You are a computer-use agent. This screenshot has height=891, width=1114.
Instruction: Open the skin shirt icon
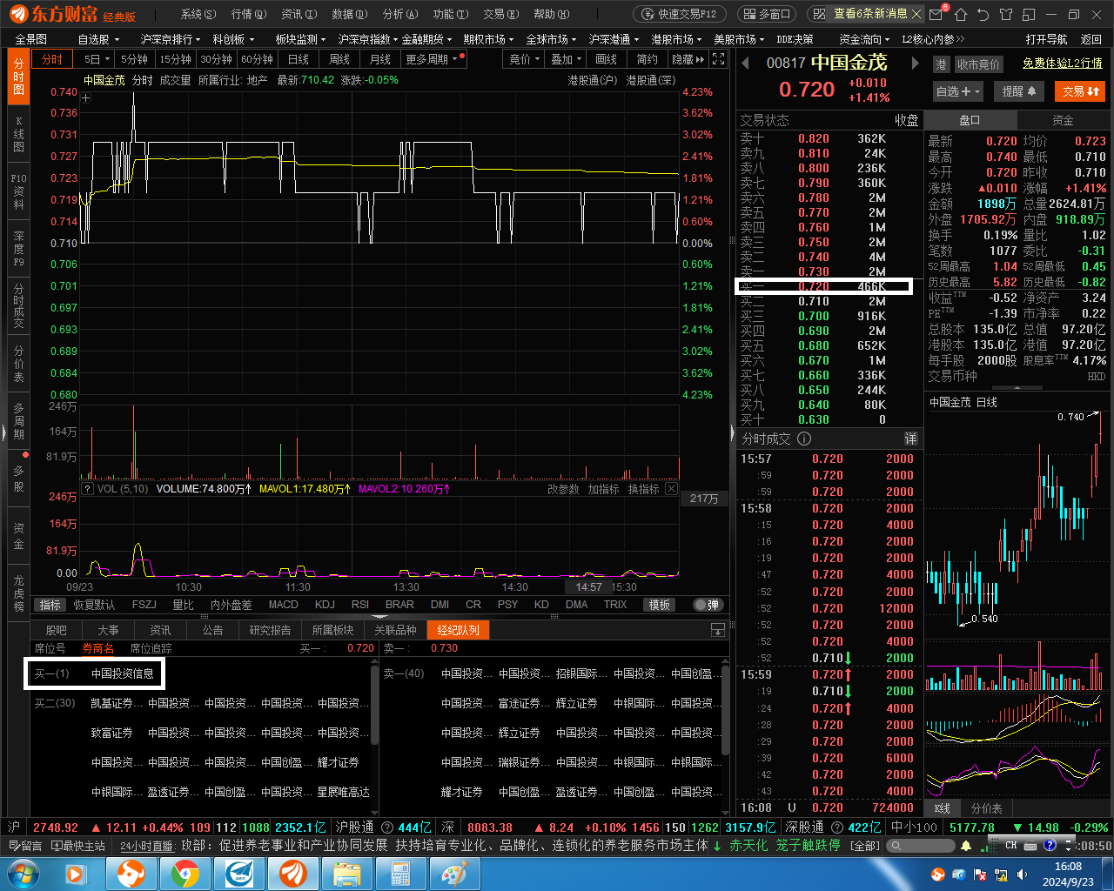click(1006, 14)
